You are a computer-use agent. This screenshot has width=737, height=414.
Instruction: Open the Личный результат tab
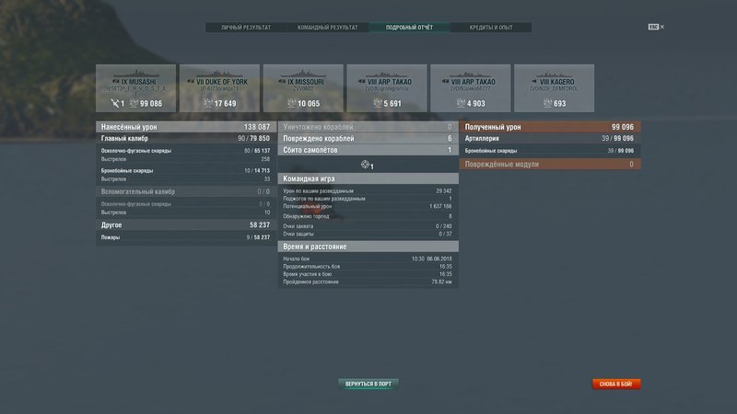click(x=246, y=28)
